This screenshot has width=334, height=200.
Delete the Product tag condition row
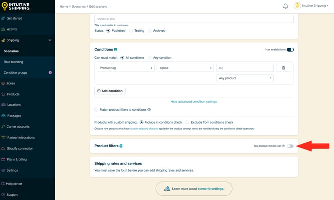pyautogui.click(x=283, y=68)
